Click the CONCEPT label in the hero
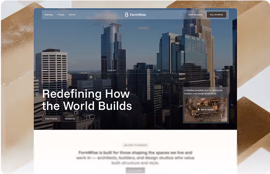Viewport: 270px width, 174px height. [112, 70]
